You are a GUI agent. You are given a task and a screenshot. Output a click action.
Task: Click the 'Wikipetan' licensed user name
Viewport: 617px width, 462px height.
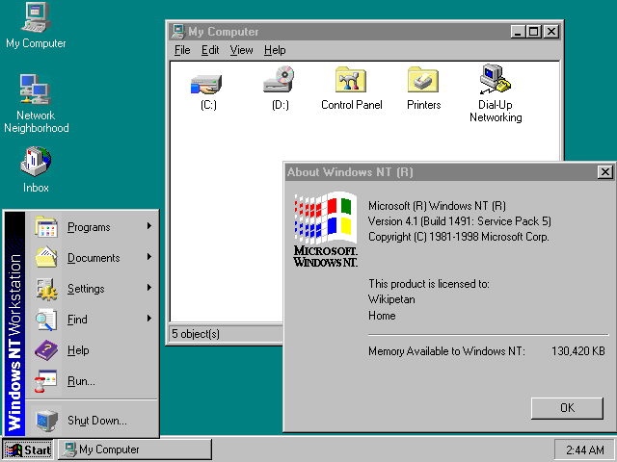click(391, 299)
